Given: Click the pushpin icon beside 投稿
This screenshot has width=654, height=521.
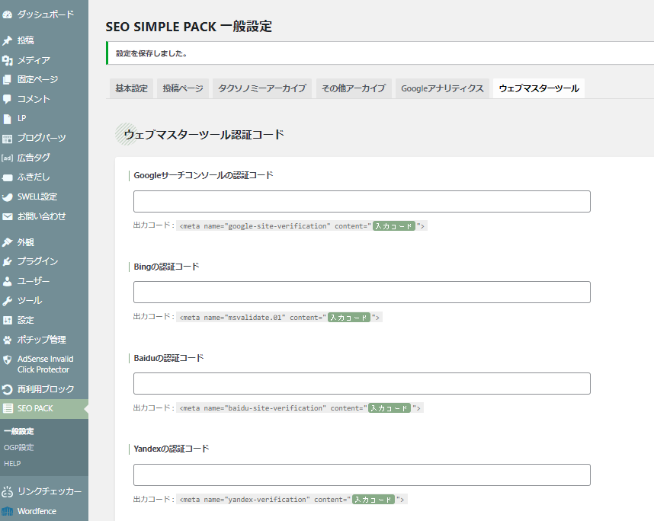Looking at the screenshot, I should [x=8, y=40].
